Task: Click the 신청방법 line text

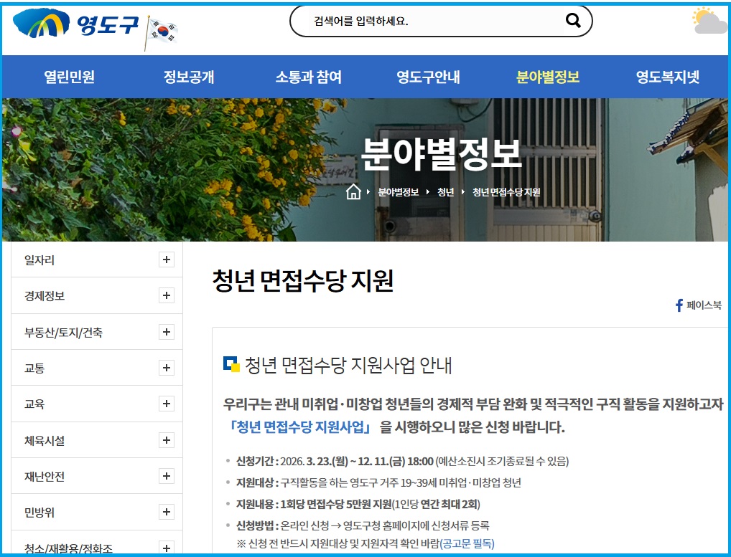Action: click(x=363, y=525)
